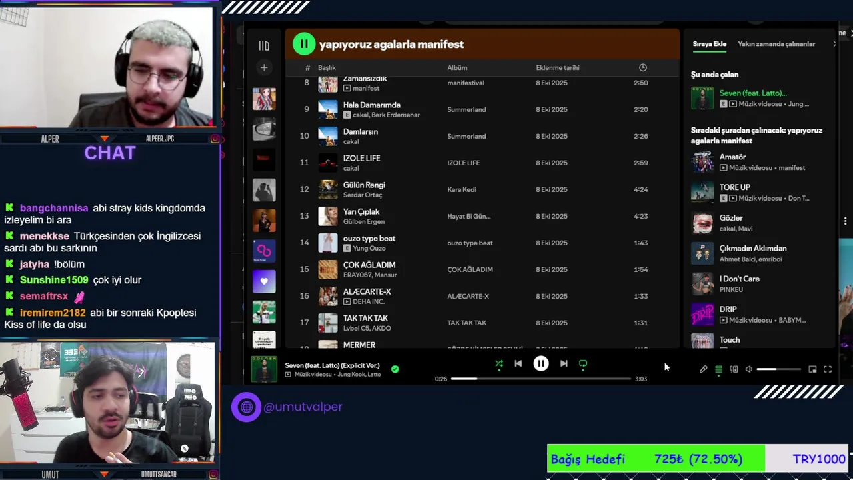Image resolution: width=853 pixels, height=480 pixels.
Task: Sort by the duration clock icon header
Action: (x=643, y=67)
